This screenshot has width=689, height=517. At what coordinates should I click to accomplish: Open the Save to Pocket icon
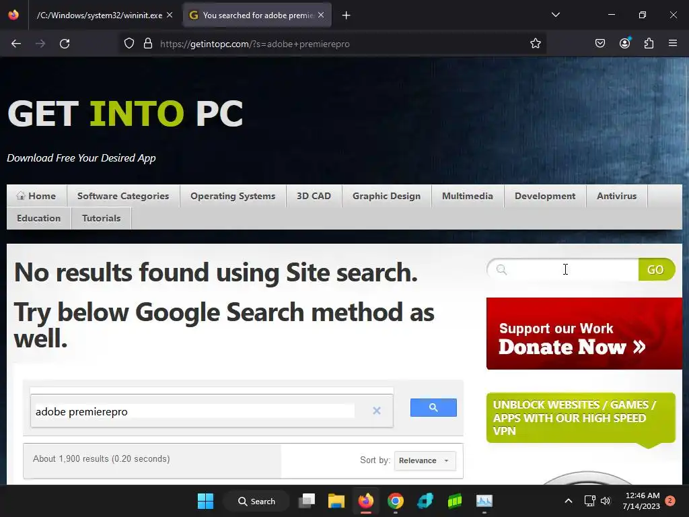tap(600, 44)
